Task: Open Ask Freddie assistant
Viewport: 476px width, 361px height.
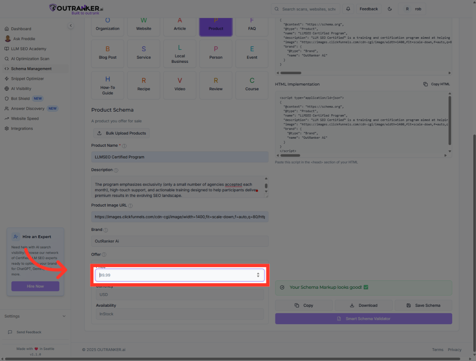Action: click(x=24, y=39)
